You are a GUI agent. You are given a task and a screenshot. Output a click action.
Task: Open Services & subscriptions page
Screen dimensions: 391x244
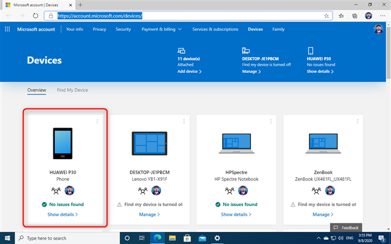pyautogui.click(x=215, y=29)
